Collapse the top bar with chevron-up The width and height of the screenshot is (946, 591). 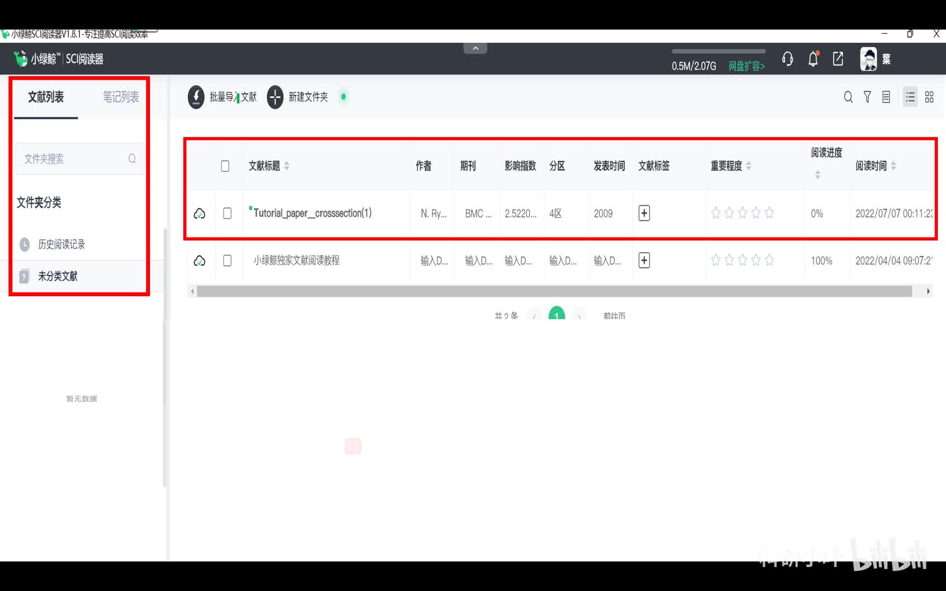(x=475, y=48)
